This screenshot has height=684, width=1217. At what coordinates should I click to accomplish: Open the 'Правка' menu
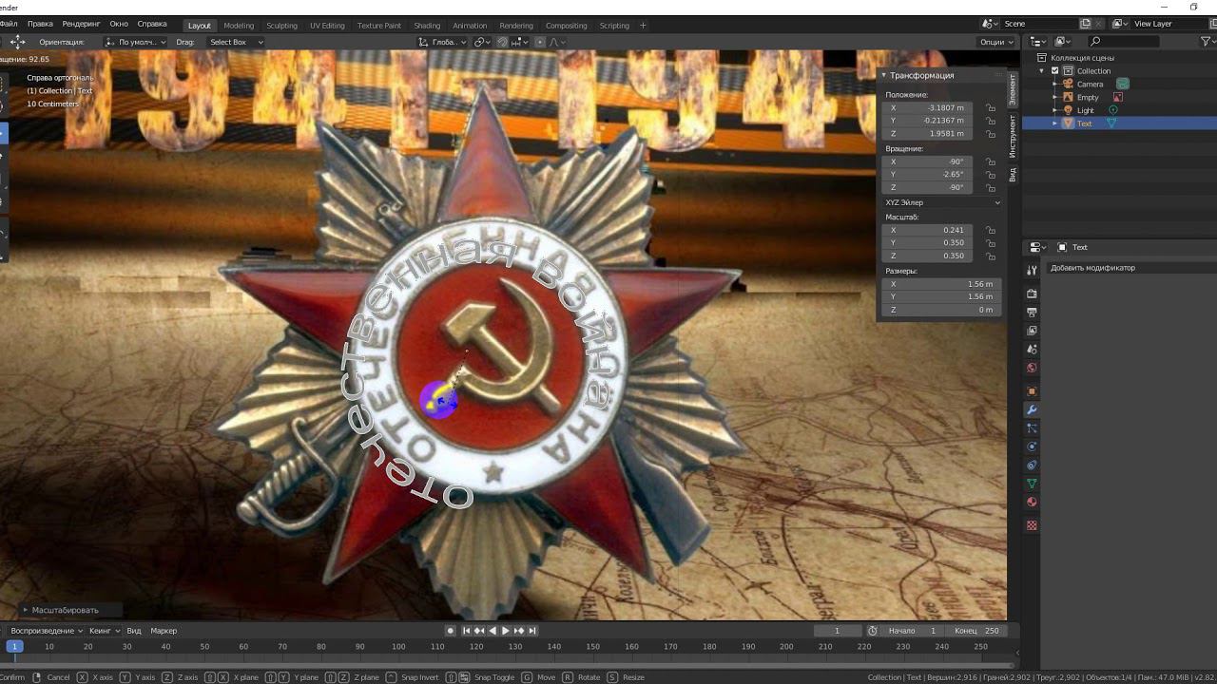[x=40, y=24]
